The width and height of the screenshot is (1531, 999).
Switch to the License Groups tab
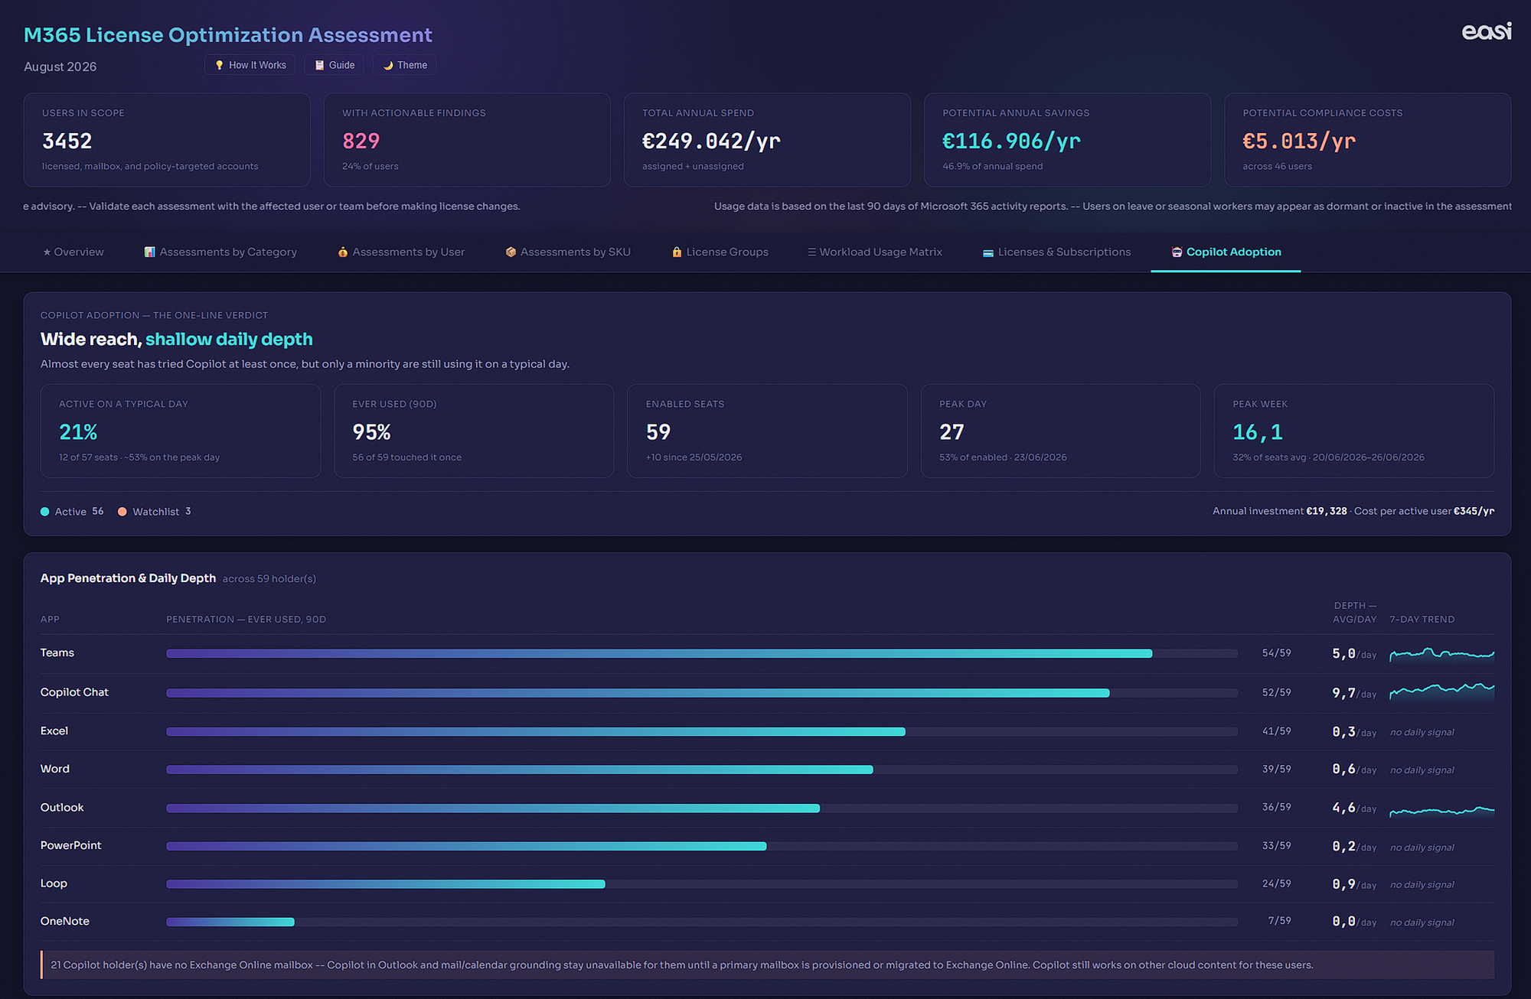(x=720, y=252)
